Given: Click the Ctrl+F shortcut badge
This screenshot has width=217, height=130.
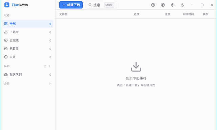Looking at the screenshot, I should click(x=109, y=5).
